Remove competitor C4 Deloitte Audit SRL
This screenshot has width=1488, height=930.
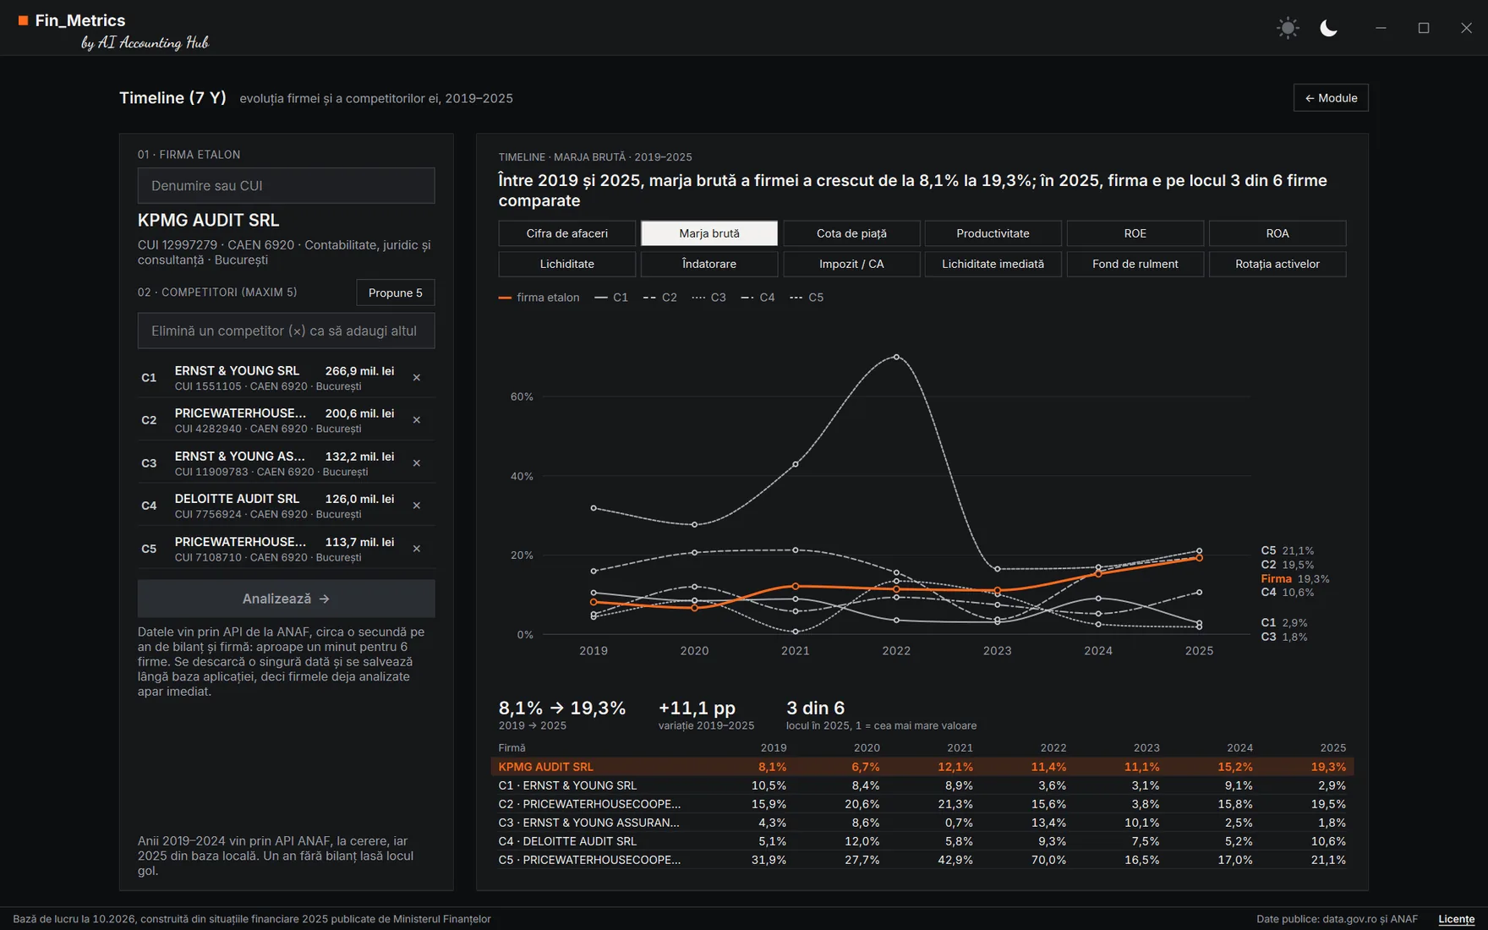pyautogui.click(x=417, y=506)
